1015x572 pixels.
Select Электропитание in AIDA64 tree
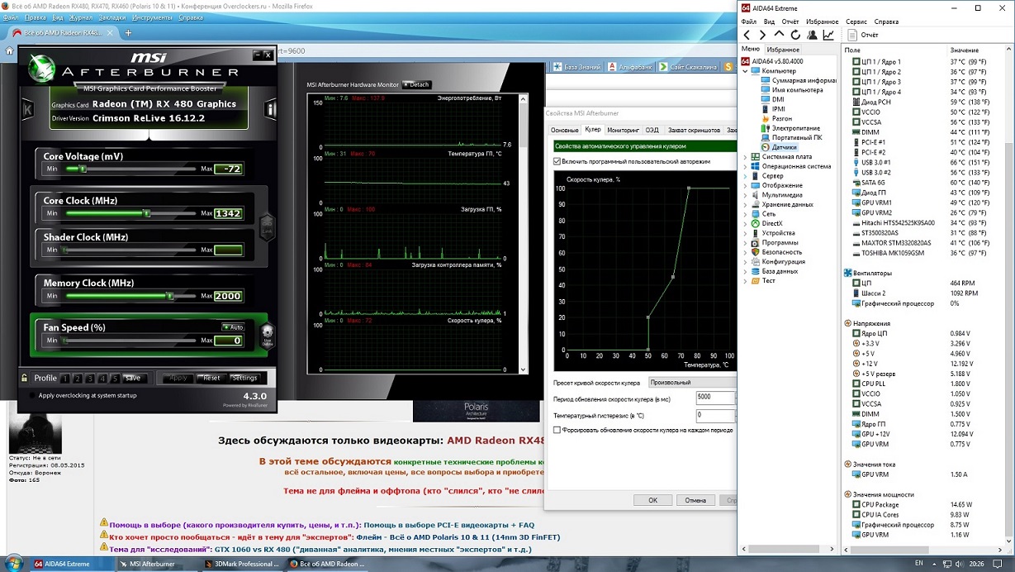pos(790,128)
